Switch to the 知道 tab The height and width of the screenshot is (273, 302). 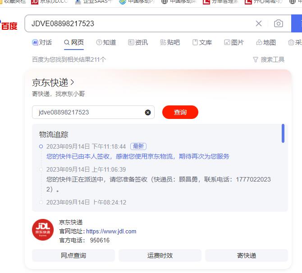106,42
